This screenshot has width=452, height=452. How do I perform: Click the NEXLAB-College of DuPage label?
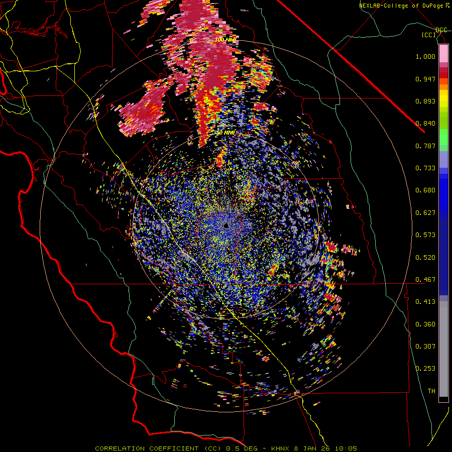coord(401,6)
